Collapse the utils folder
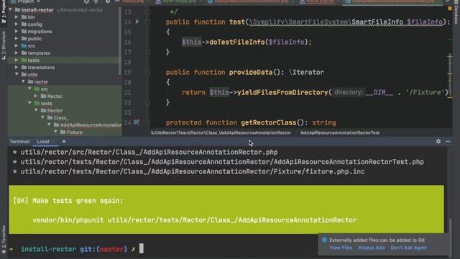 pos(17,75)
